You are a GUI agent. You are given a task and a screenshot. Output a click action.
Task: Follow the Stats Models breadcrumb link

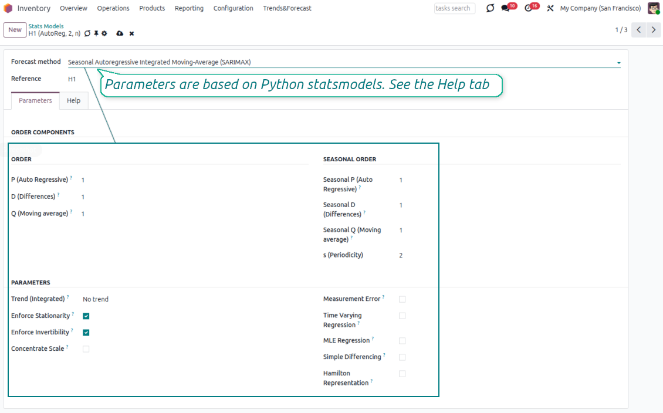click(46, 26)
